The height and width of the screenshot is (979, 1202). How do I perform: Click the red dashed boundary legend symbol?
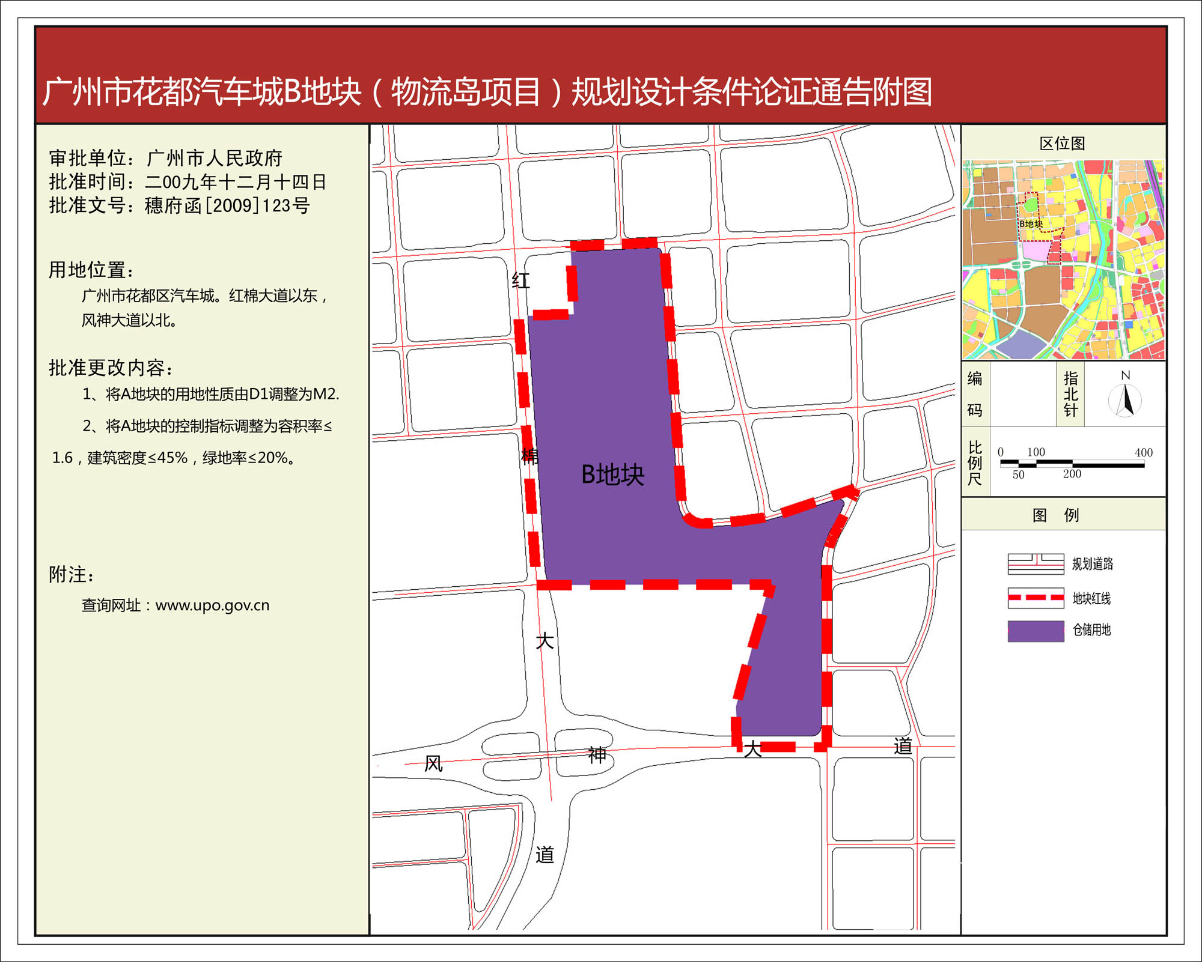click(1036, 598)
